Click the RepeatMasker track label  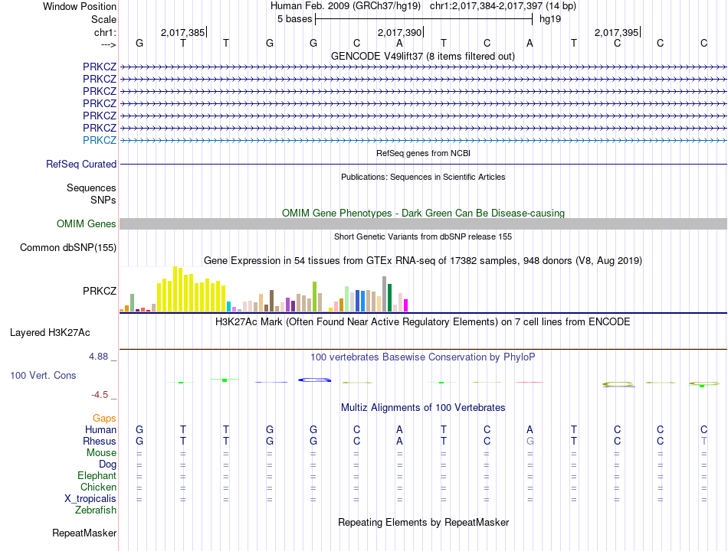84,533
